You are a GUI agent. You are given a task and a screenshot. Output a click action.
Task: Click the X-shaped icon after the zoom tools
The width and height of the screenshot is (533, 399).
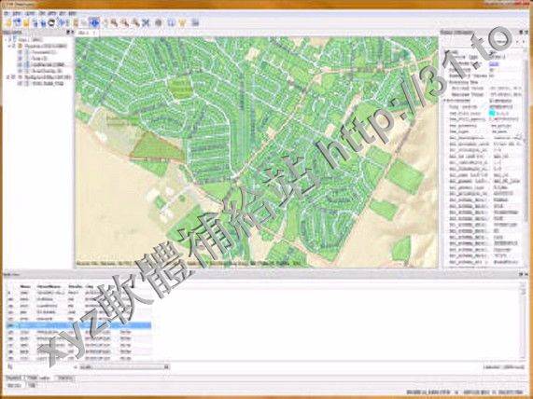point(146,22)
